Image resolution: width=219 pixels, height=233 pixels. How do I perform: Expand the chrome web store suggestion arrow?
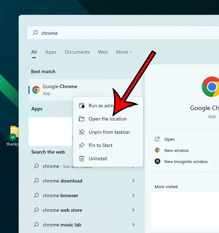pyautogui.click(x=133, y=210)
